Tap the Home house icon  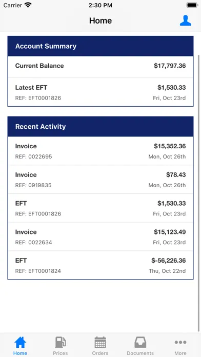(21, 342)
